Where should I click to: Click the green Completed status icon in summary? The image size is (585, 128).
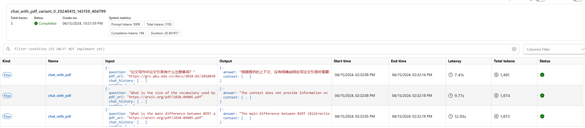tap(36, 23)
